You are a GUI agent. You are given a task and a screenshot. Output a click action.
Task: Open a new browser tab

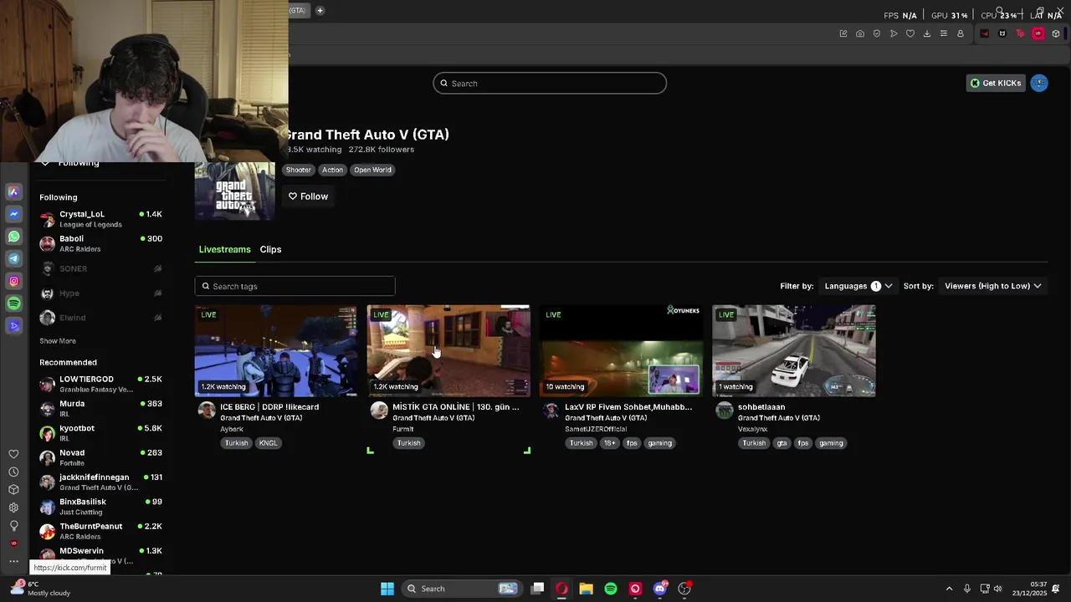(x=320, y=11)
